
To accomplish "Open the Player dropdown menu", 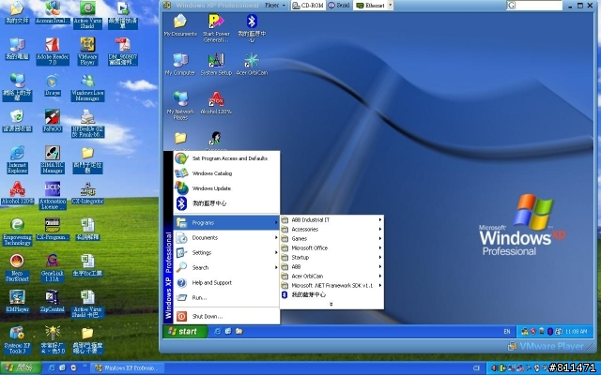I will click(x=275, y=6).
